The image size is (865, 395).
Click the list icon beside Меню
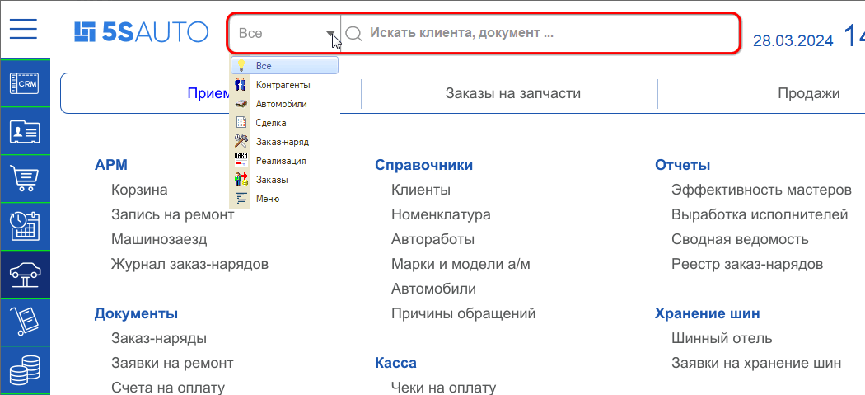(x=241, y=199)
